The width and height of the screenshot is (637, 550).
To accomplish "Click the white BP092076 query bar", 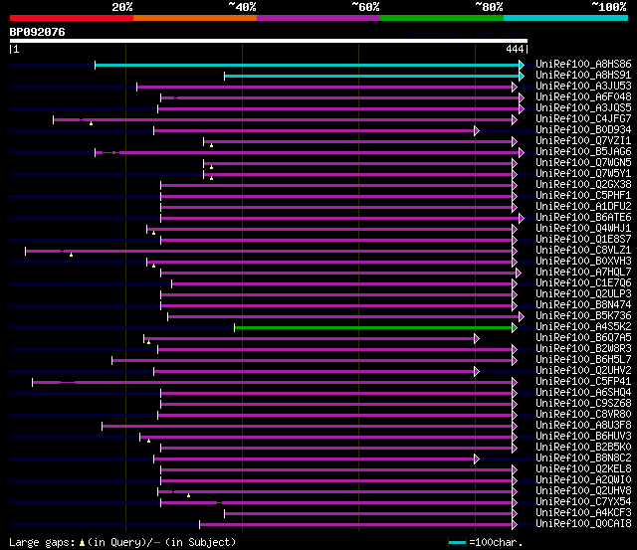I will pos(269,41).
